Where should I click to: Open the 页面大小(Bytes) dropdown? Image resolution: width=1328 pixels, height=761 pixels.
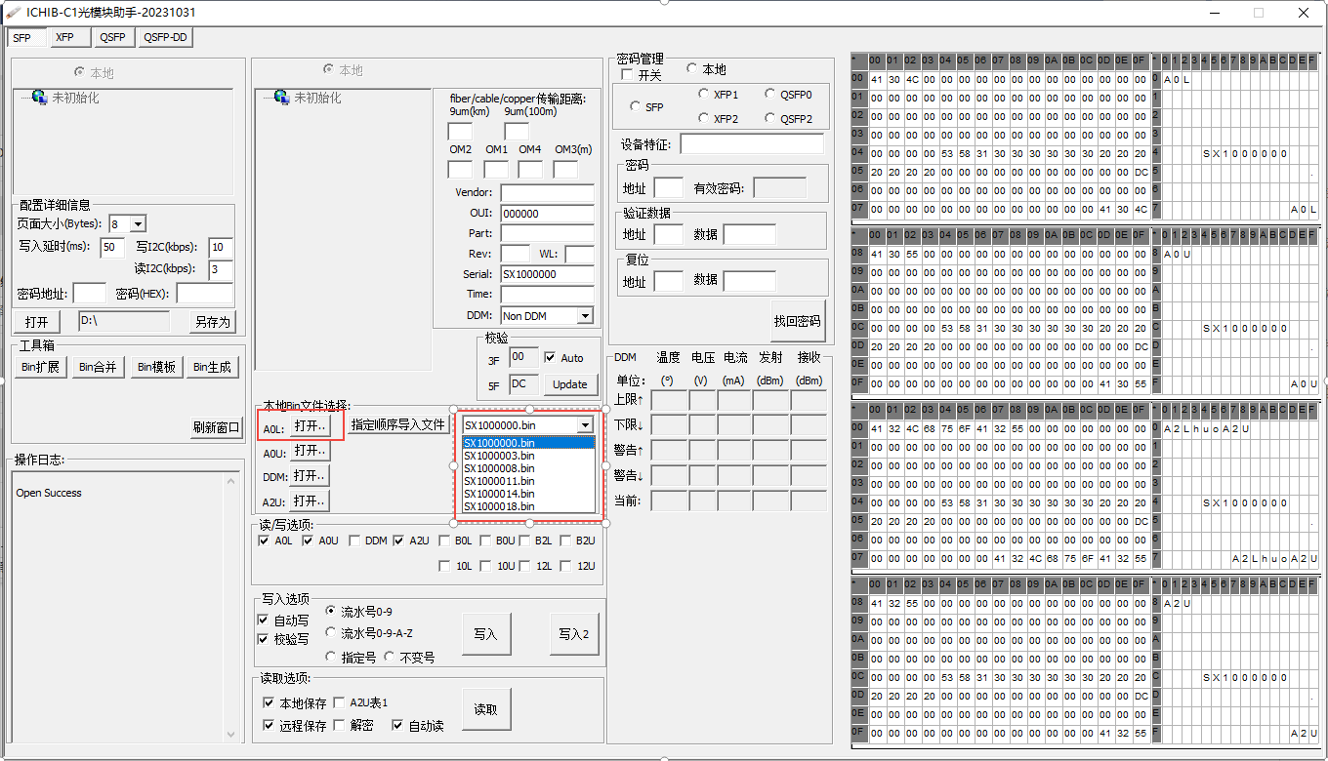140,223
